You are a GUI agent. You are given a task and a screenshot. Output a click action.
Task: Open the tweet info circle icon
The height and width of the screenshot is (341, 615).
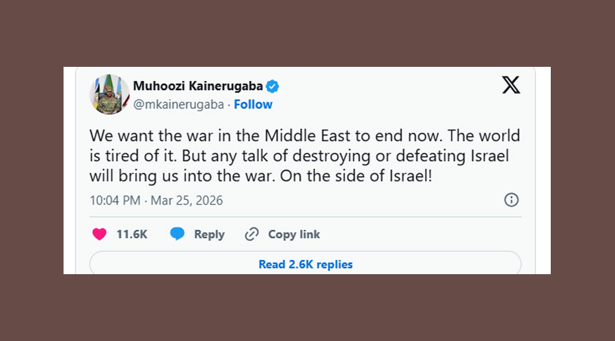pos(511,200)
